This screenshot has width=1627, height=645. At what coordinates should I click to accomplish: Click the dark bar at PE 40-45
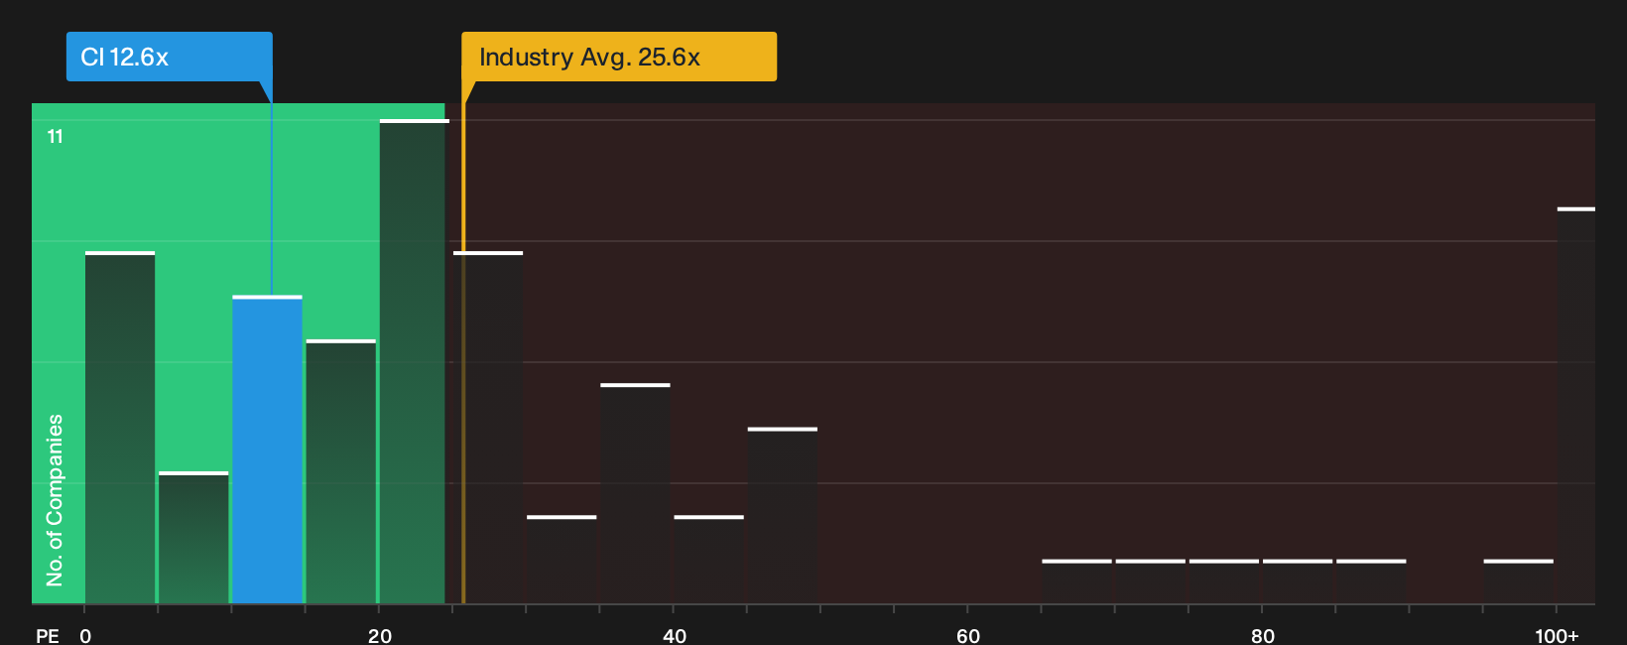[x=708, y=560]
